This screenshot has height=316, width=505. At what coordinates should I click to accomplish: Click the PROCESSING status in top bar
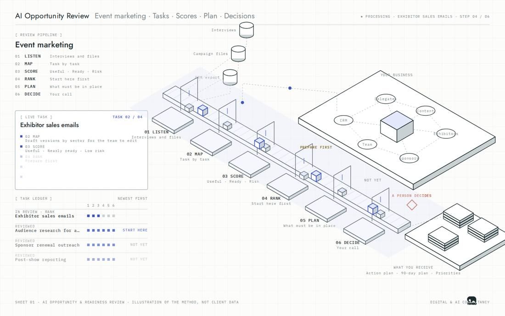pos(375,16)
